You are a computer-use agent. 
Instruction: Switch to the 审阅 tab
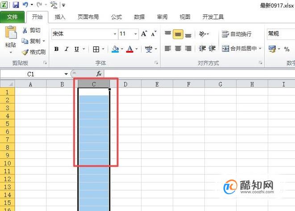pos(162,17)
